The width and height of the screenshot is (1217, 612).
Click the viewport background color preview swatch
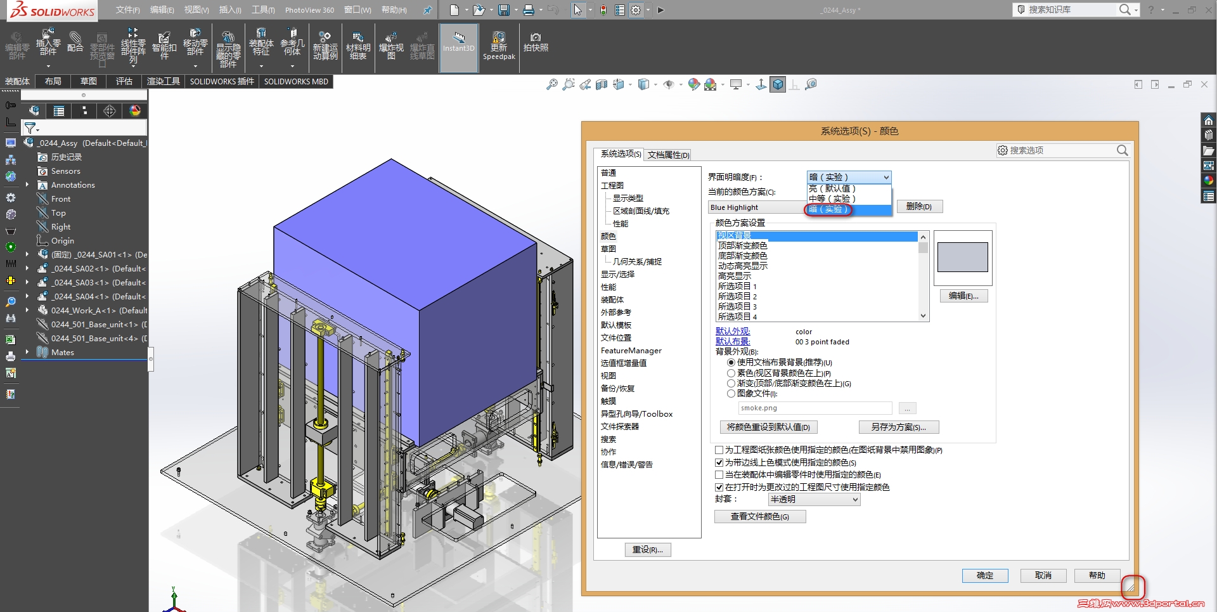962,257
